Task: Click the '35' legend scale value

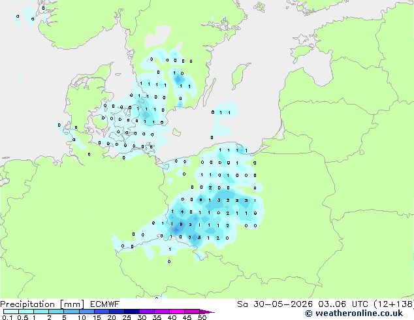Action: pyautogui.click(x=157, y=317)
